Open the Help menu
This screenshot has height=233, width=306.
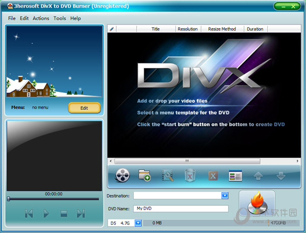coord(75,18)
